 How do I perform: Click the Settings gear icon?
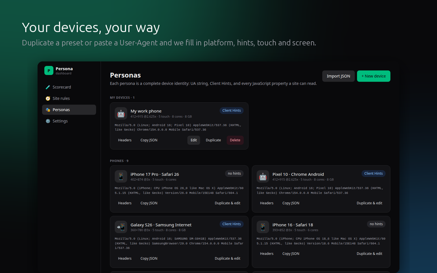(48, 121)
